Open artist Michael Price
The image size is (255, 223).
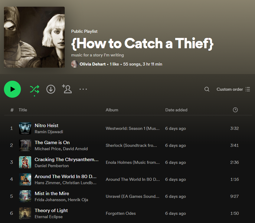click(48, 149)
